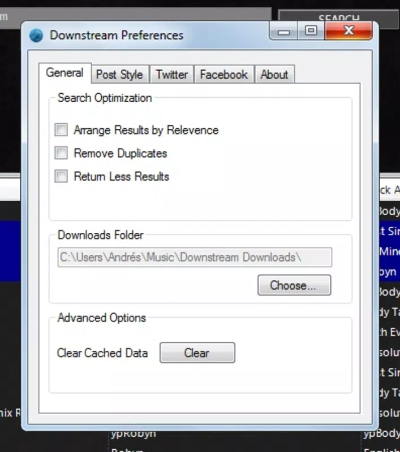Show the About tab
400x452 pixels.
(x=274, y=75)
